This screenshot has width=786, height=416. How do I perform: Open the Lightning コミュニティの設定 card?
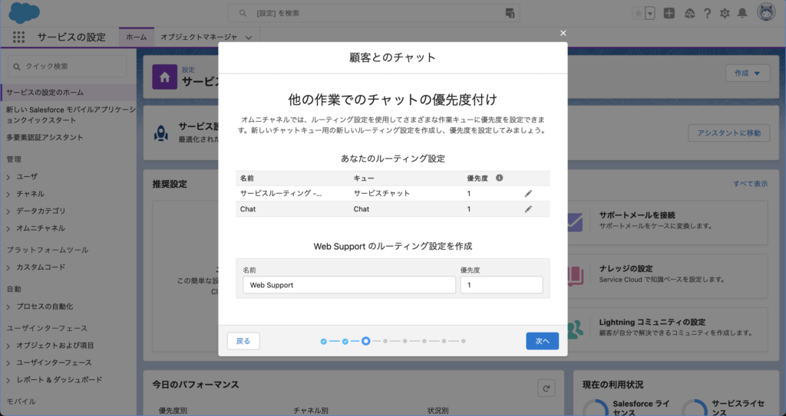pyautogui.click(x=667, y=329)
